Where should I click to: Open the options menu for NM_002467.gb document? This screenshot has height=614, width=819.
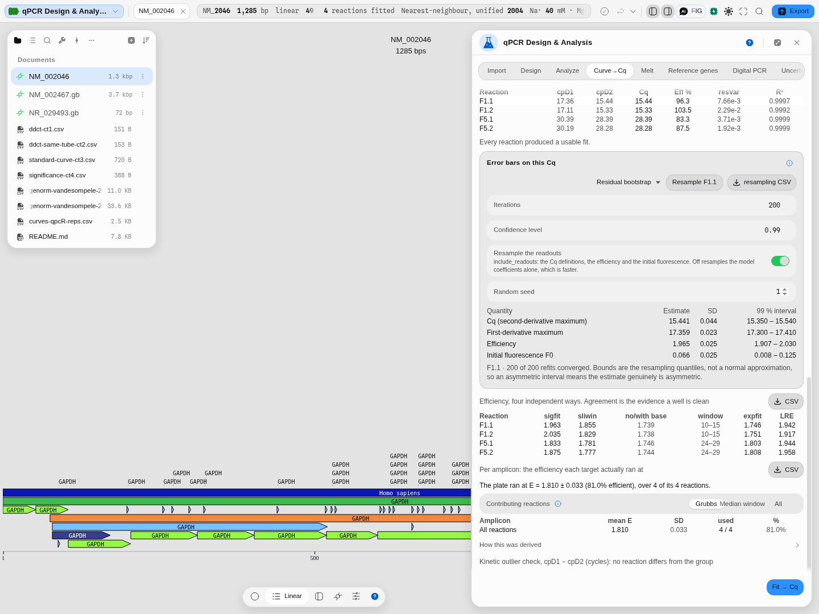(x=143, y=95)
